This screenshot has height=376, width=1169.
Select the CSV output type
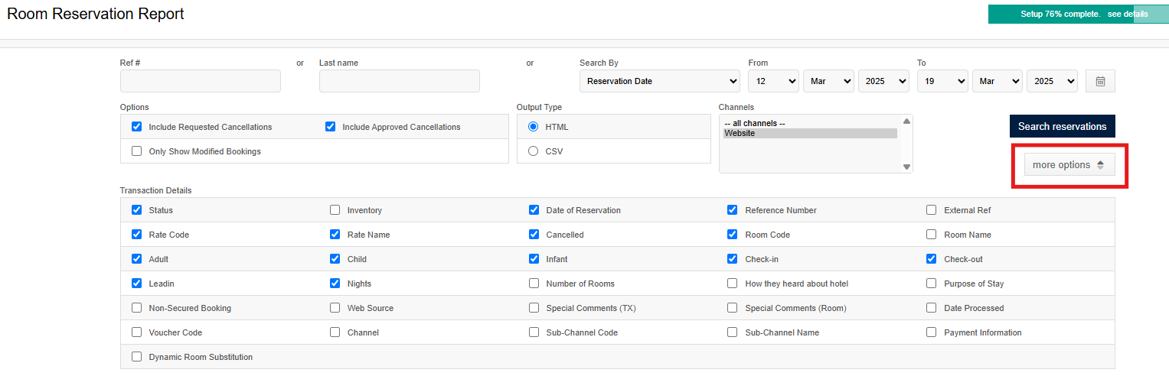(533, 151)
